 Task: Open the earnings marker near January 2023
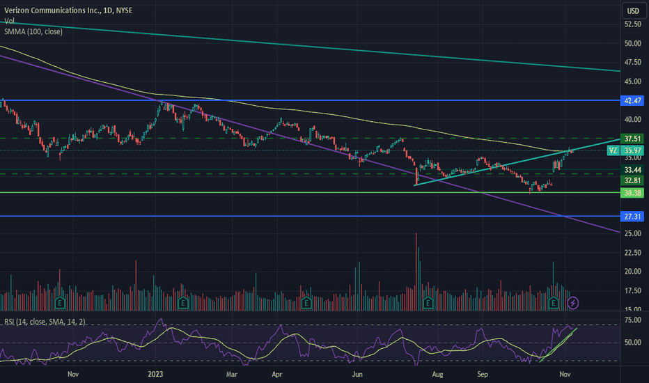point(183,303)
